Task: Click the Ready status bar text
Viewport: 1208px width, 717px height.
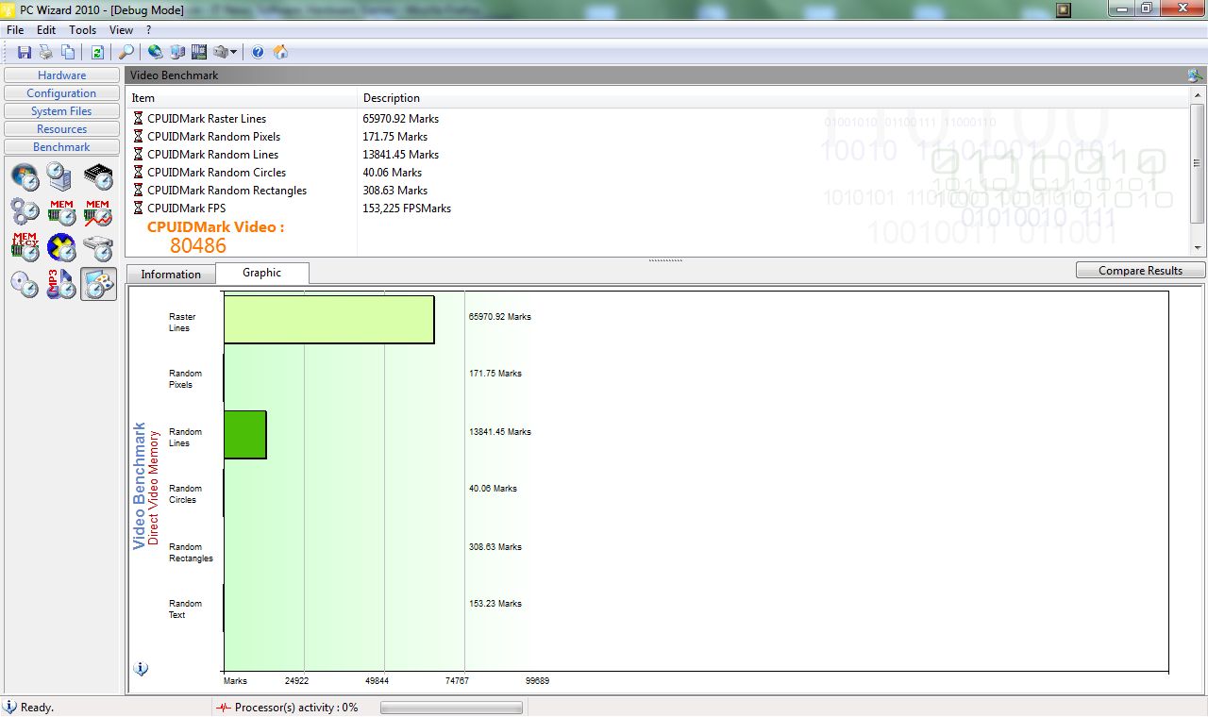Action: (37, 708)
